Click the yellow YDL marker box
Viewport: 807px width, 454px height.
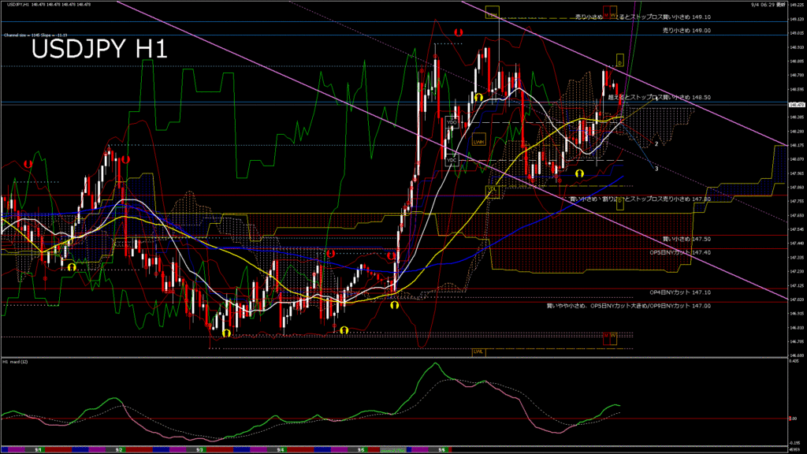492,189
